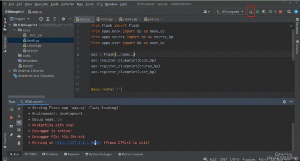The width and height of the screenshot is (300, 161).
Task: Close the course.py editor tab
Action: 140,19
